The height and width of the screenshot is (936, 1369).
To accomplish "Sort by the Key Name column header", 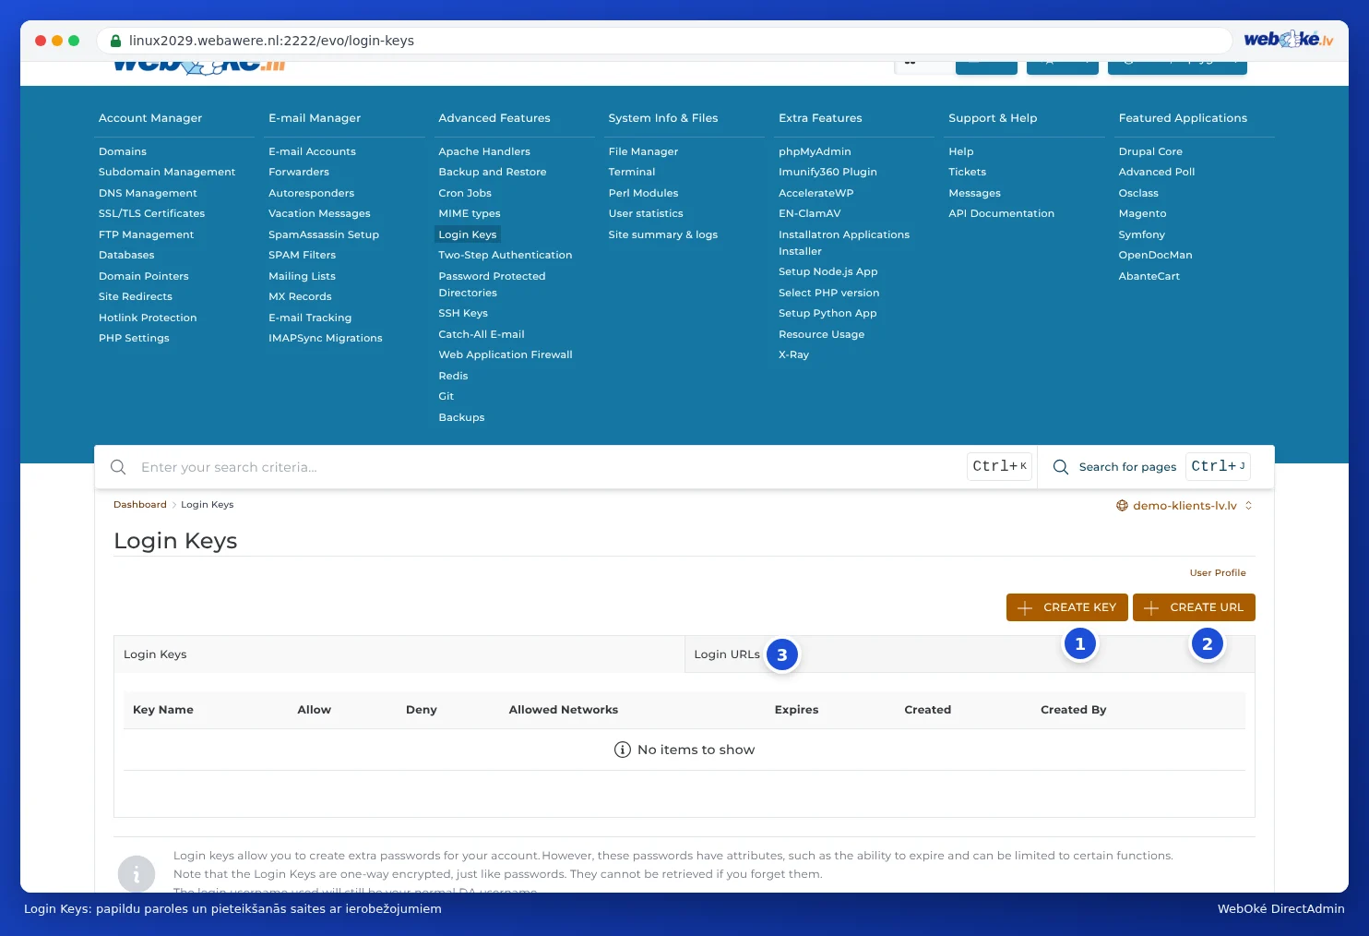I will (163, 710).
